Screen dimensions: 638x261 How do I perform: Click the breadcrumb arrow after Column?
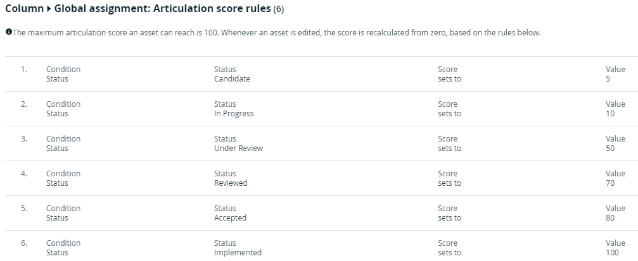[x=49, y=9]
